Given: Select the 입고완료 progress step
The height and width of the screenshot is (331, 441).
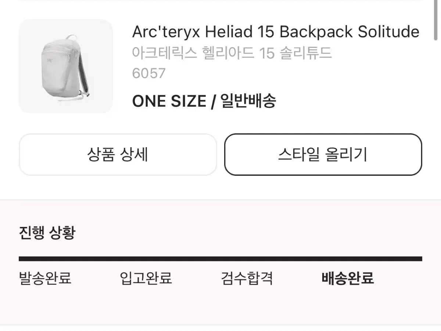Looking at the screenshot, I should [x=146, y=278].
